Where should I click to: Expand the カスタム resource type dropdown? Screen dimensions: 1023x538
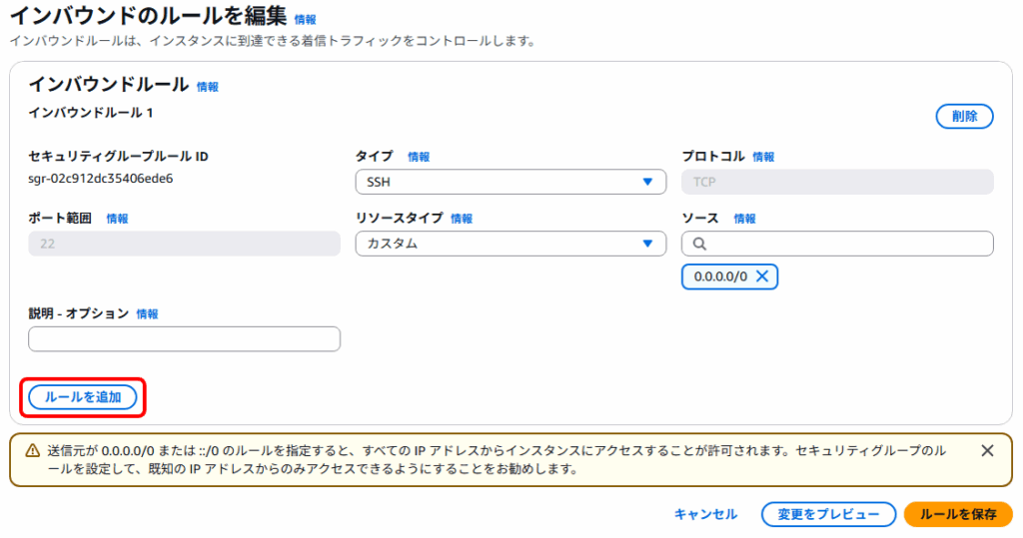[511, 244]
